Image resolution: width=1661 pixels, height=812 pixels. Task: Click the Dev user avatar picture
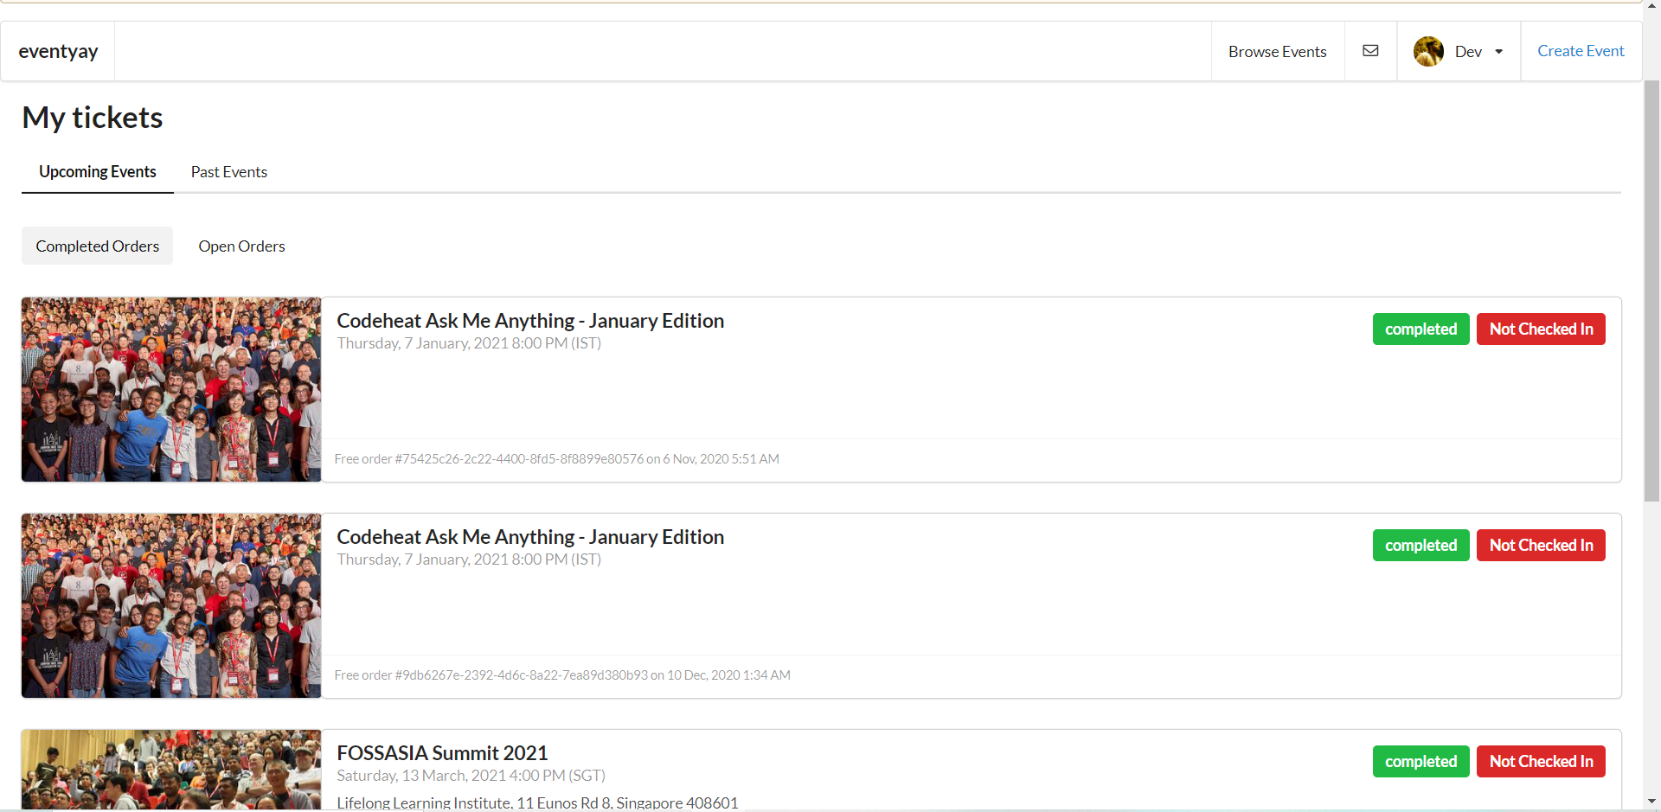(1428, 51)
